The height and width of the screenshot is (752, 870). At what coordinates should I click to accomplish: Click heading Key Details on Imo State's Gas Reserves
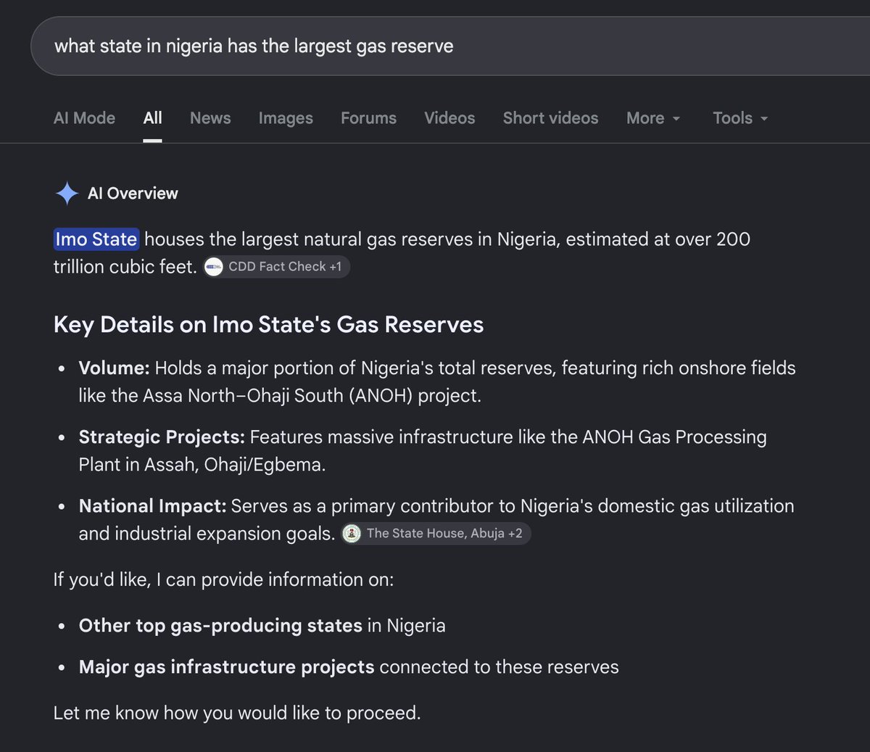click(x=268, y=325)
